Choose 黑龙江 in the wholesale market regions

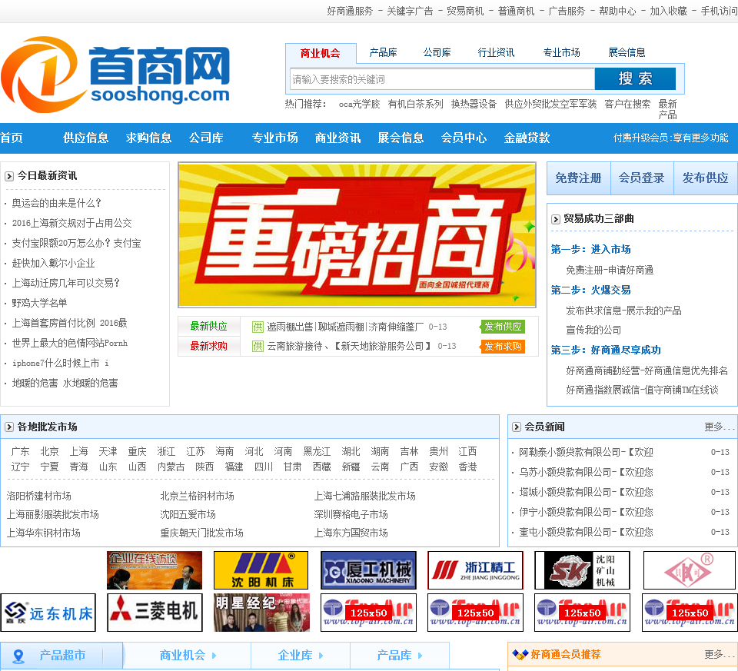click(317, 452)
